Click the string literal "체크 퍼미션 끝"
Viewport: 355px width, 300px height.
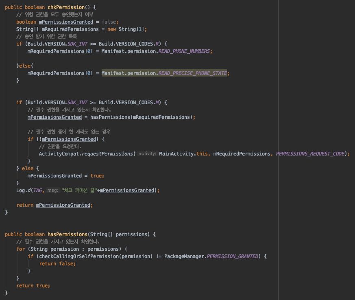(x=79, y=191)
